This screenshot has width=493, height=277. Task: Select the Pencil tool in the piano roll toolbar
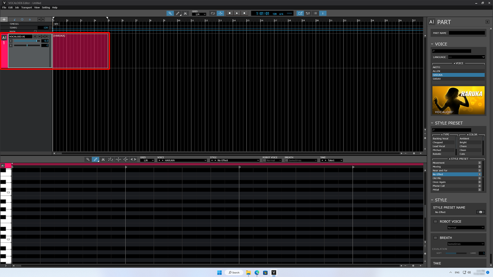pos(95,159)
